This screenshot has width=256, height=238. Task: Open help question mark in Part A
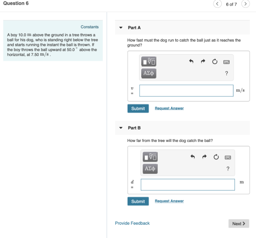click(226, 73)
